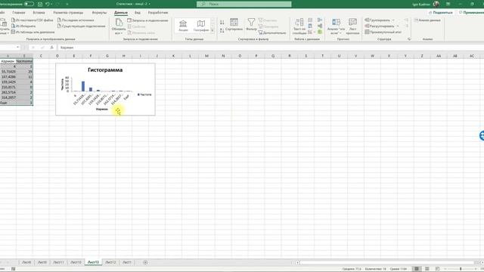Click the Flash Fill icon
The height and width of the screenshot is (272, 484).
click(310, 20)
